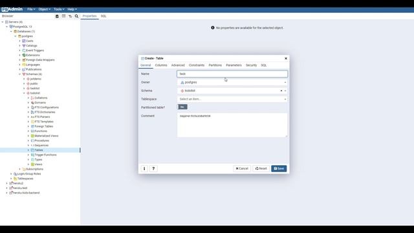The width and height of the screenshot is (414, 233).
Task: Click the Casts node icon
Action: tap(24, 41)
